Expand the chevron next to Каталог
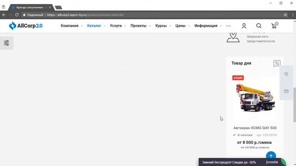The height and width of the screenshot is (166, 296). 105,26
